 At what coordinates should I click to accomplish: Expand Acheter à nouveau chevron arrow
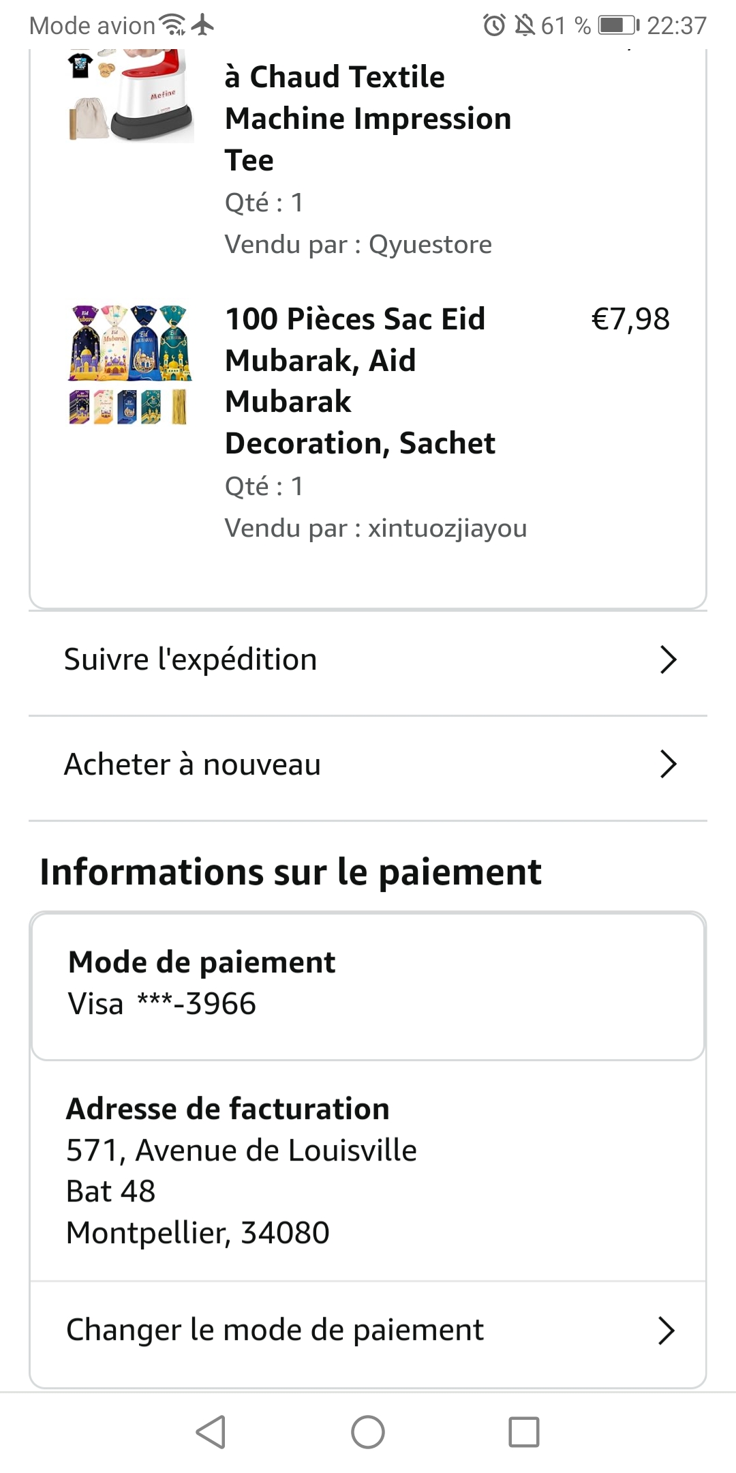click(668, 764)
